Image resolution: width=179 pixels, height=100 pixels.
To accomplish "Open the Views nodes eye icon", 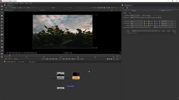I will coord(2,44).
